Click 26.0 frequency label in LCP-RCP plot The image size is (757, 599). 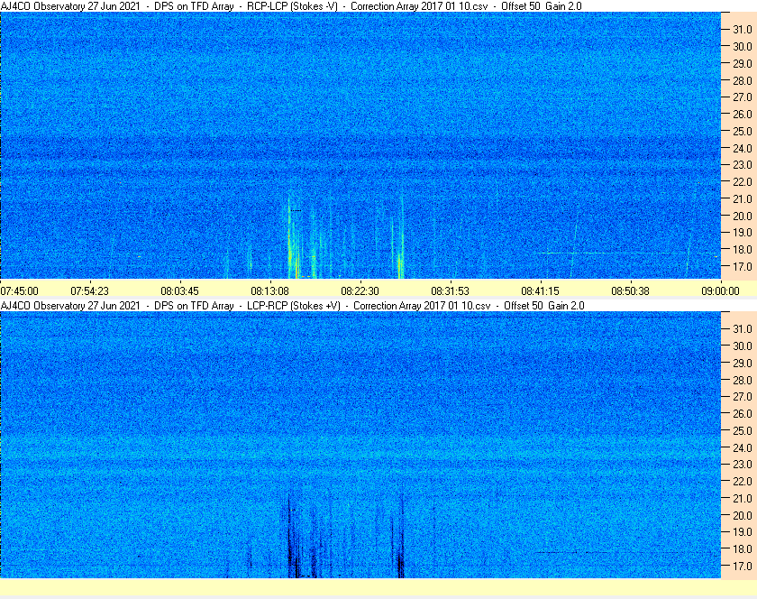coord(743,413)
